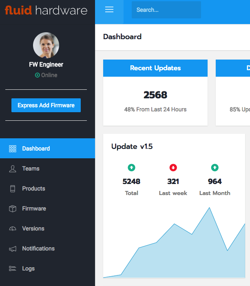Image resolution: width=250 pixels, height=286 pixels.
Task: Go to the Notifications section
Action: [38, 248]
